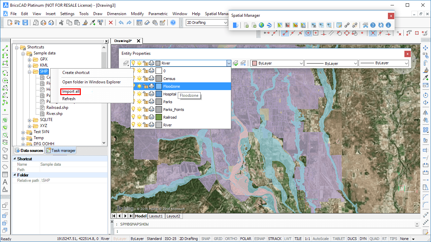Select the Floodzone layer in list
431x242 pixels.
[x=181, y=86]
